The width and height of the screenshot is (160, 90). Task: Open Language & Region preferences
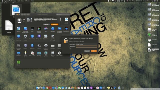click(x=59, y=30)
